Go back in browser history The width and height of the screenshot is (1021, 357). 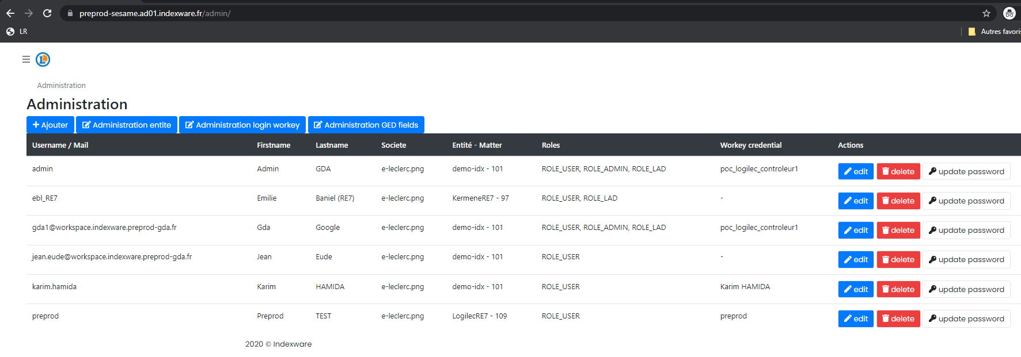(10, 13)
